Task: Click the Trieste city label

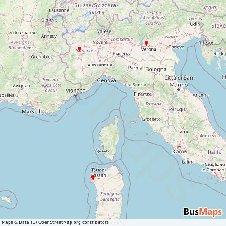Action: pos(206,43)
